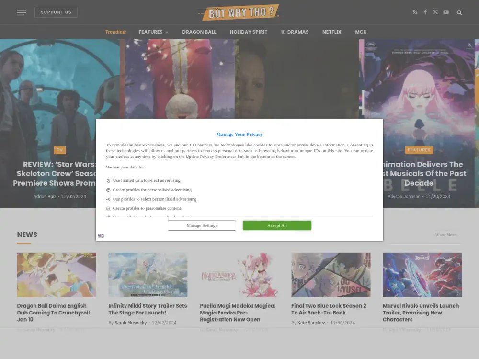Select K-Dramas in trending bar

pyautogui.click(x=295, y=32)
